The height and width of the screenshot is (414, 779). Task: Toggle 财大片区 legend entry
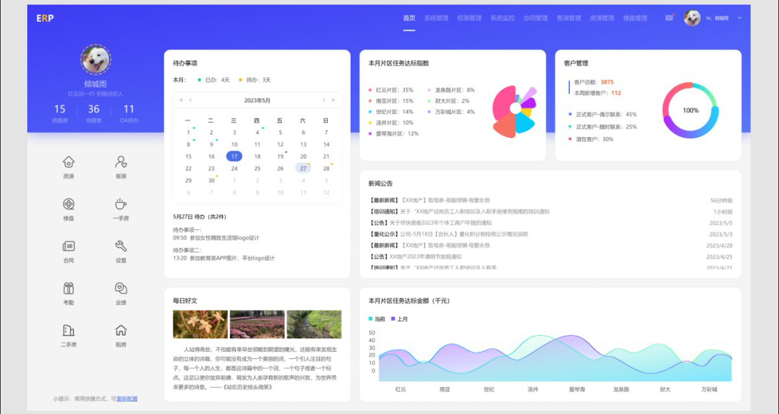pos(449,101)
